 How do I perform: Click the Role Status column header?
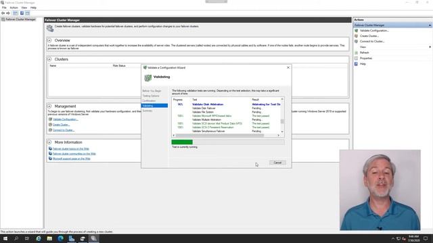pos(119,66)
